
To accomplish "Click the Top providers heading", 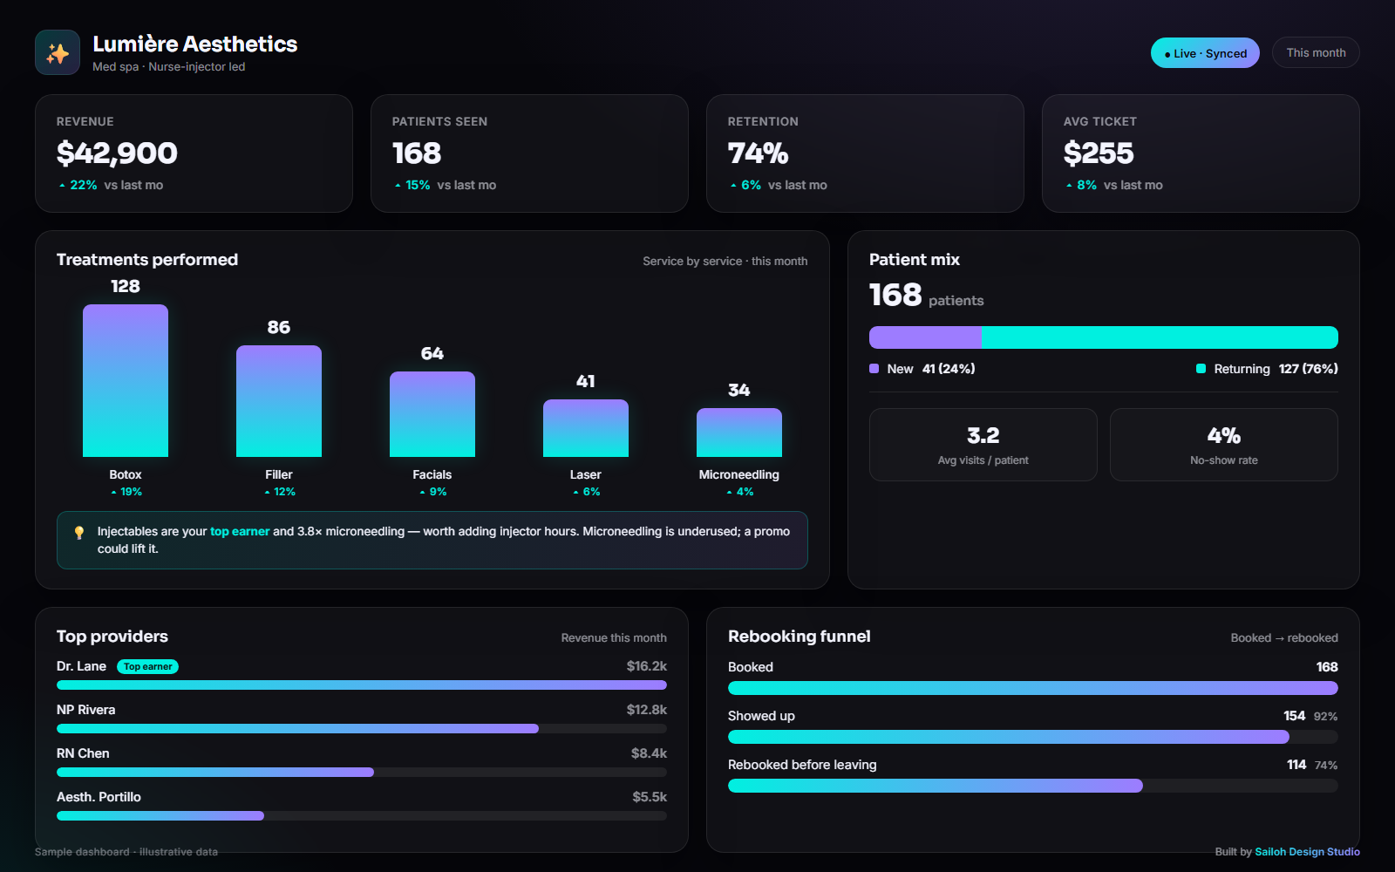I will [112, 637].
